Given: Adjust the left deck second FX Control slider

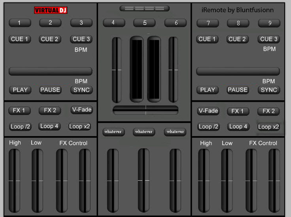Looking at the screenshot, I should 85,181.
